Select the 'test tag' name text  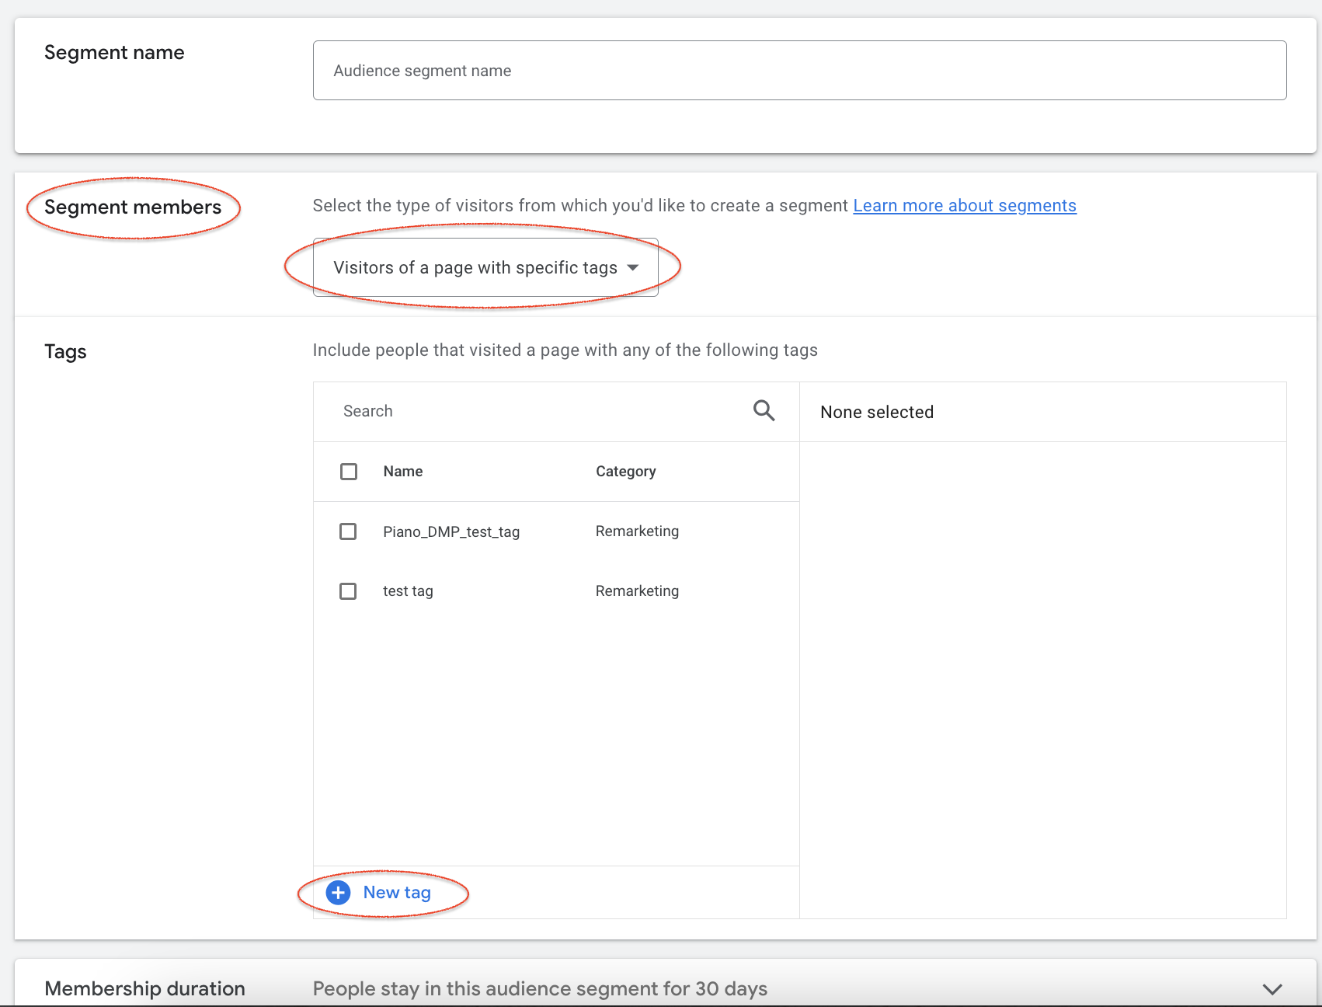[408, 591]
